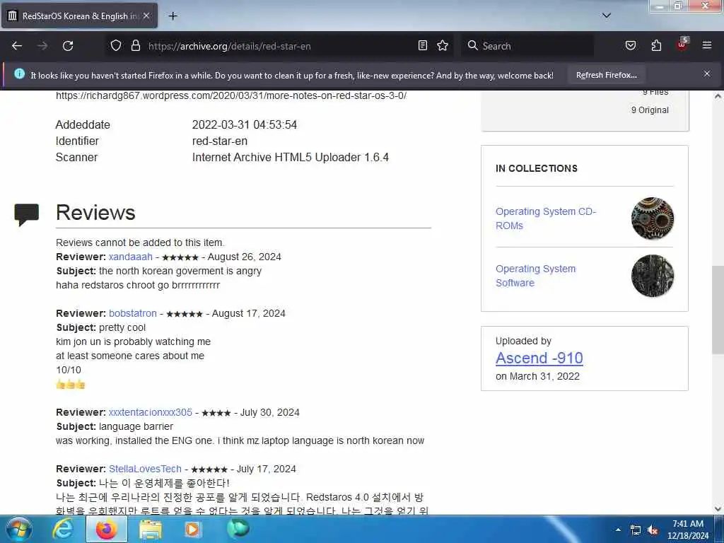Open the tracking protection shield icon

(116, 45)
